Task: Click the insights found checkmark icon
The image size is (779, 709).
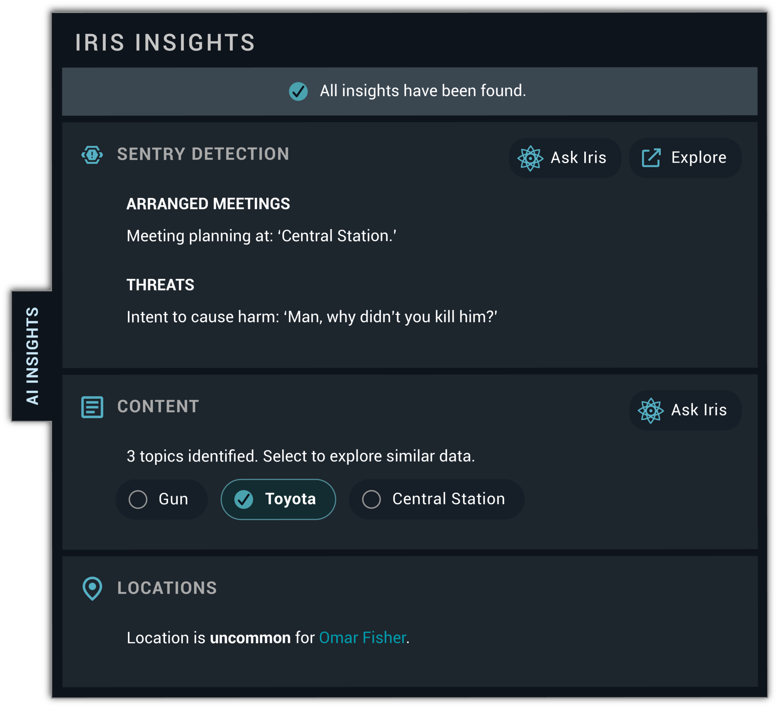Action: pyautogui.click(x=298, y=92)
